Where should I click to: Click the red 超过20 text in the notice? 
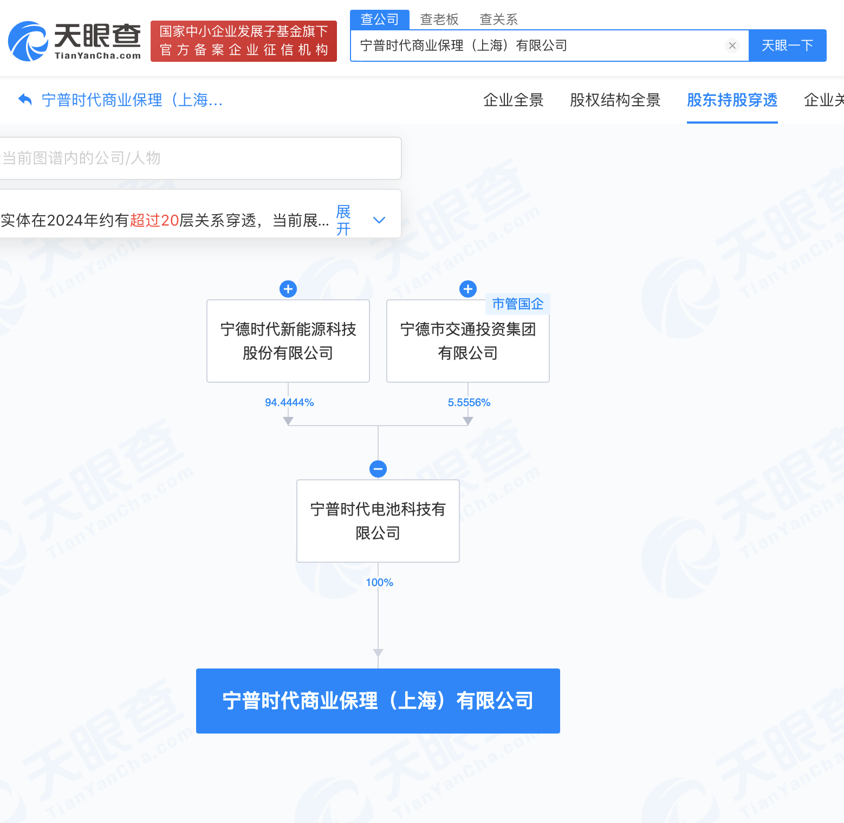point(154,220)
